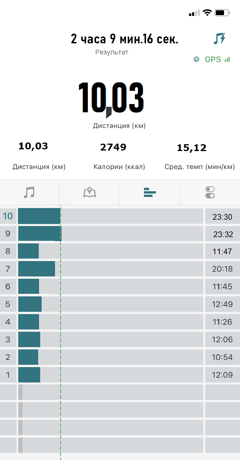Tap the power song music-bolt icon
The image size is (240, 460).
point(219,38)
